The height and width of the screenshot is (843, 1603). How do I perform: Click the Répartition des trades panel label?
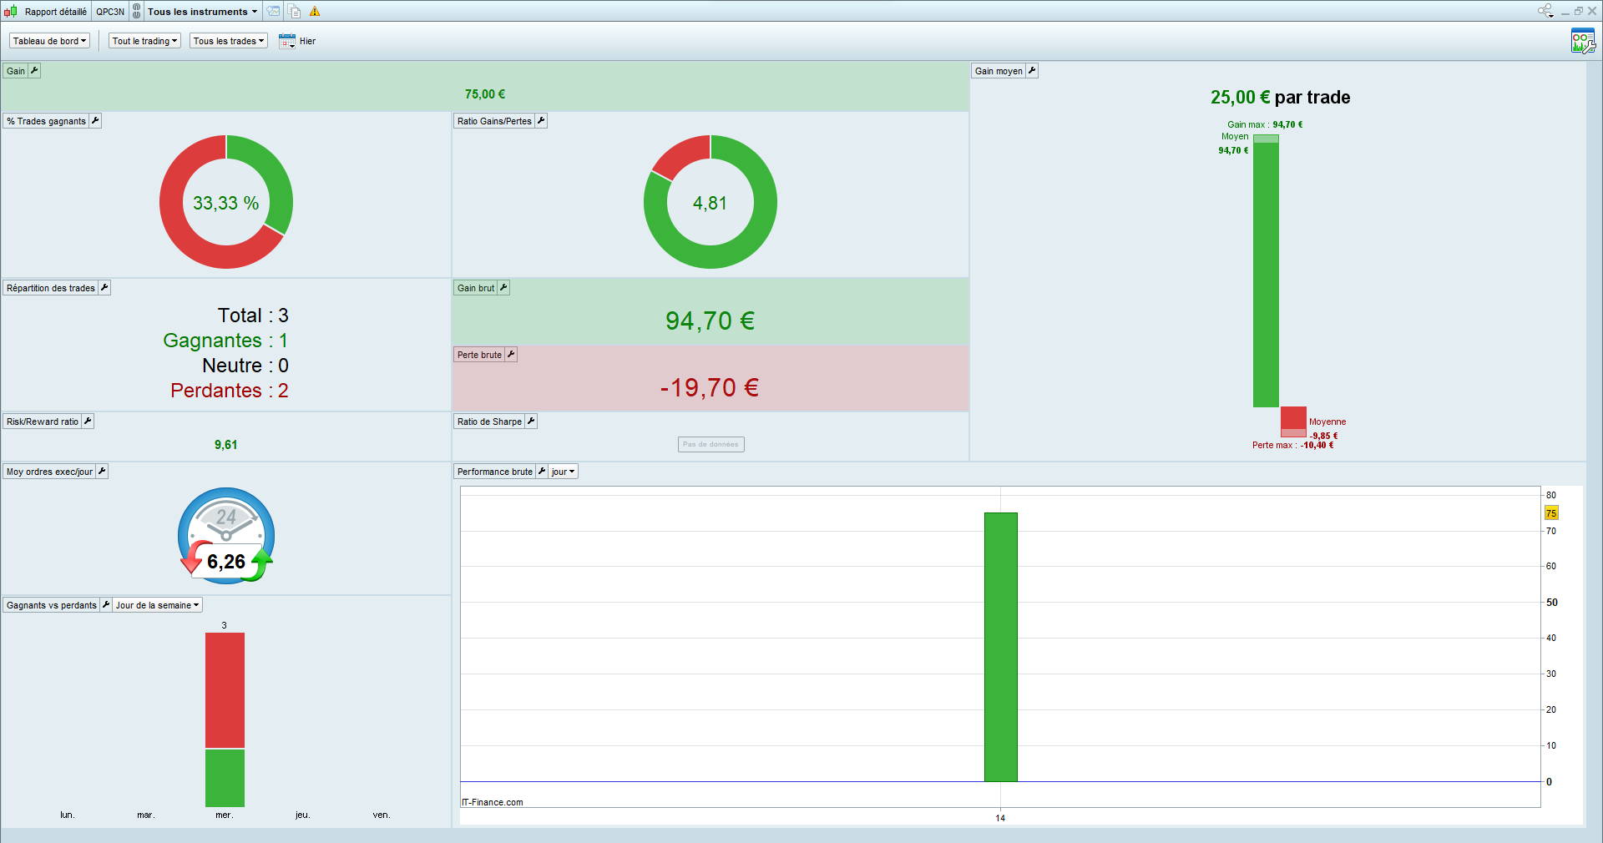pyautogui.click(x=51, y=288)
